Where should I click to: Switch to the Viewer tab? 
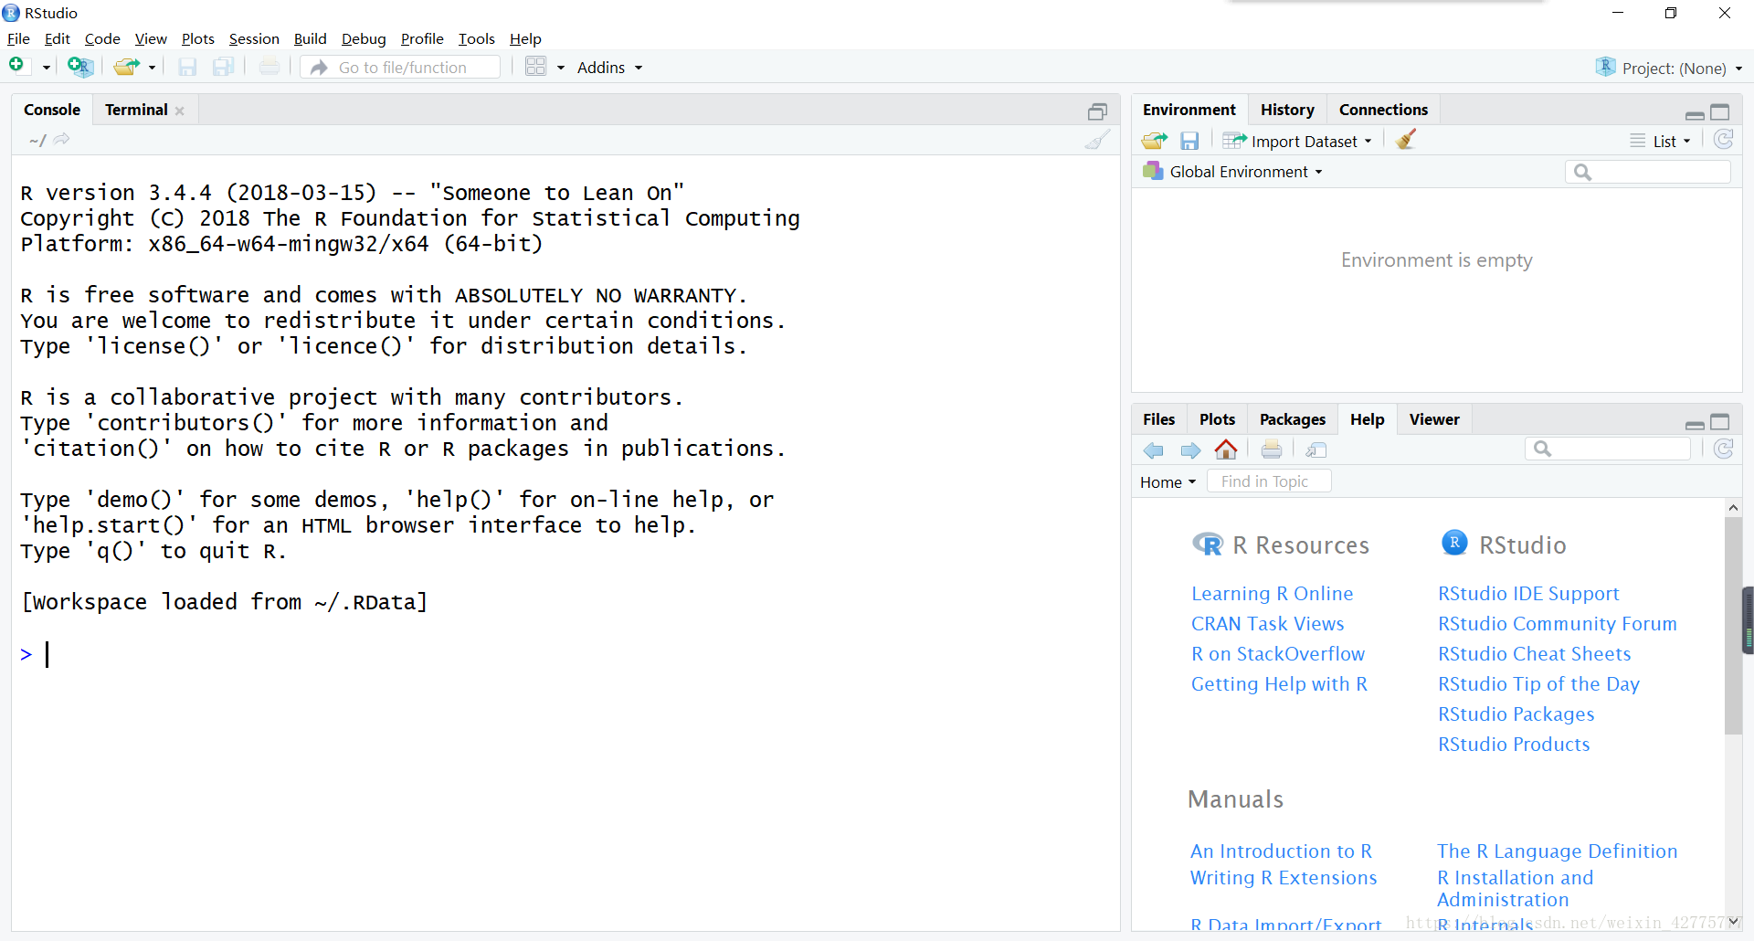click(x=1434, y=419)
